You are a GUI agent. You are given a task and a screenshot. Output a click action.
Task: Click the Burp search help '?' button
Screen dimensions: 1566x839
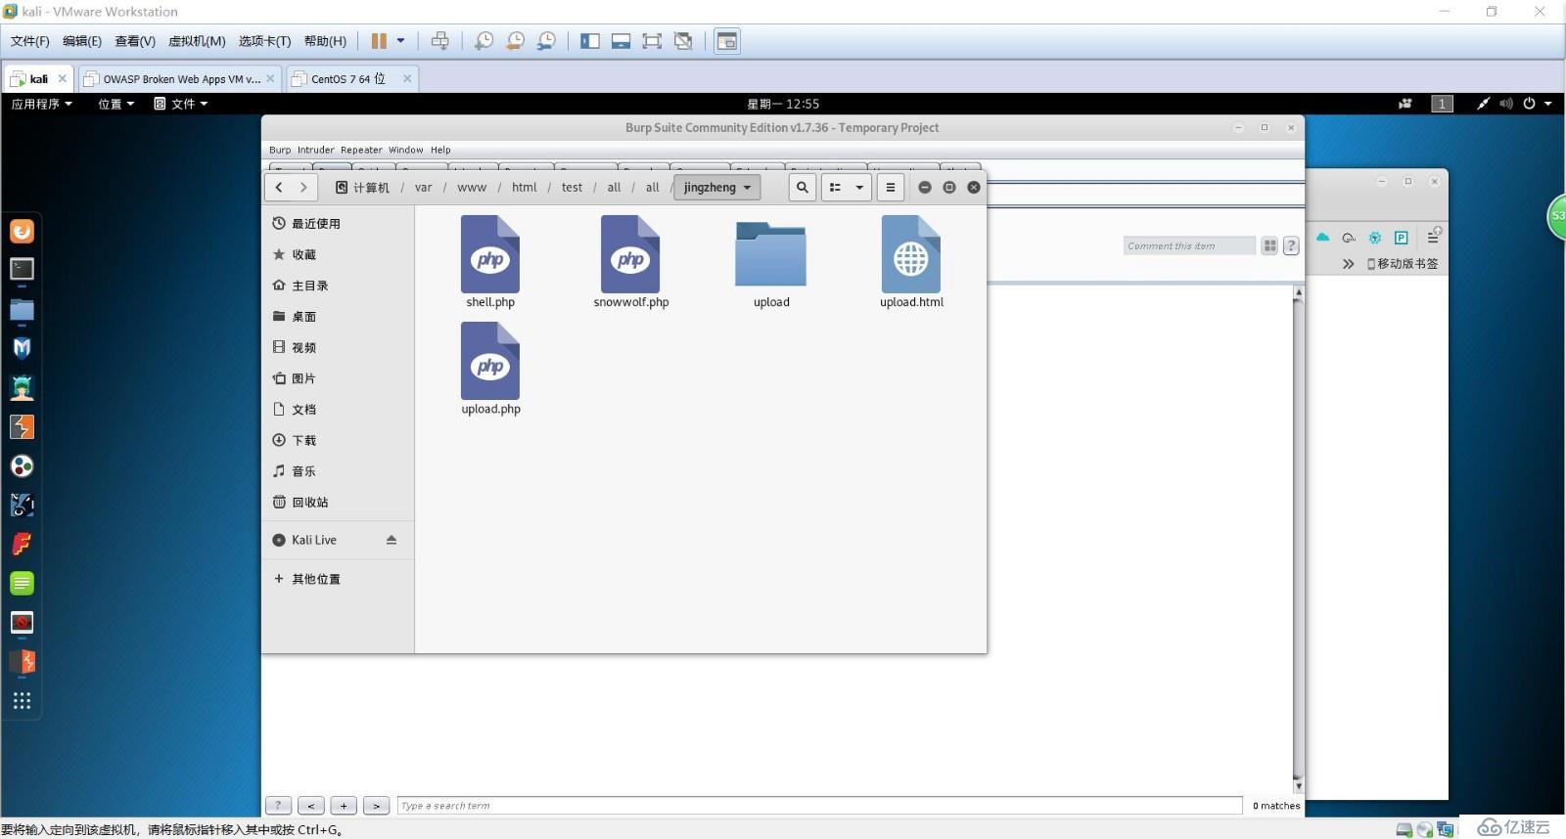(x=278, y=806)
